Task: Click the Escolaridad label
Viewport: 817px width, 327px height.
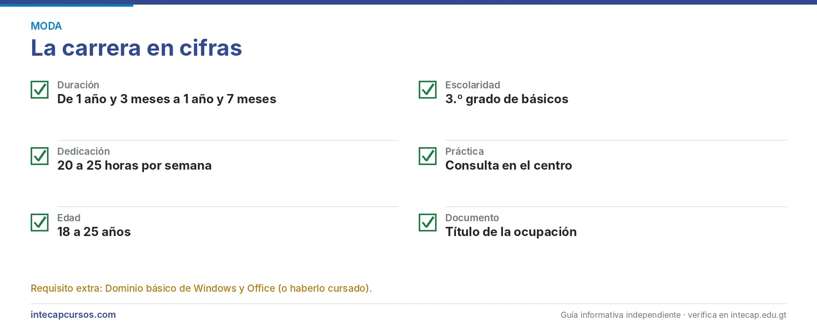Action: (472, 85)
